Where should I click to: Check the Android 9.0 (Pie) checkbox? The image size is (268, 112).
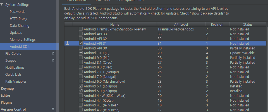[x=81, y=58]
